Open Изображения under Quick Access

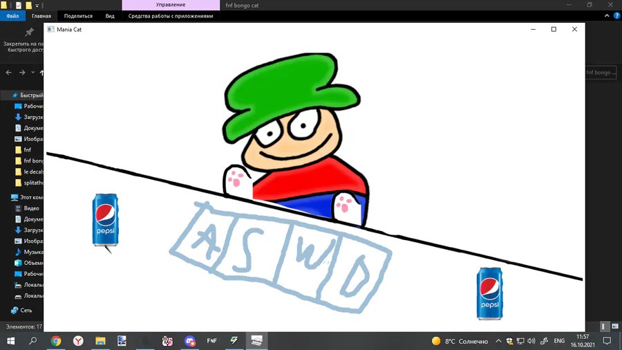tap(28, 139)
